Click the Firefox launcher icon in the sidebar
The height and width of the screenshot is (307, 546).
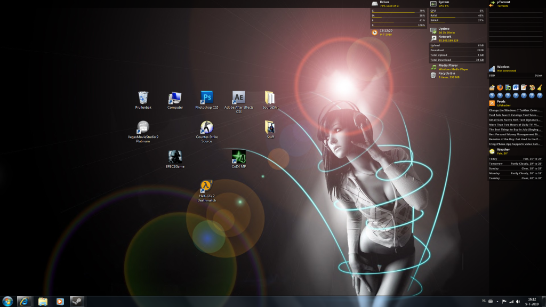click(500, 87)
